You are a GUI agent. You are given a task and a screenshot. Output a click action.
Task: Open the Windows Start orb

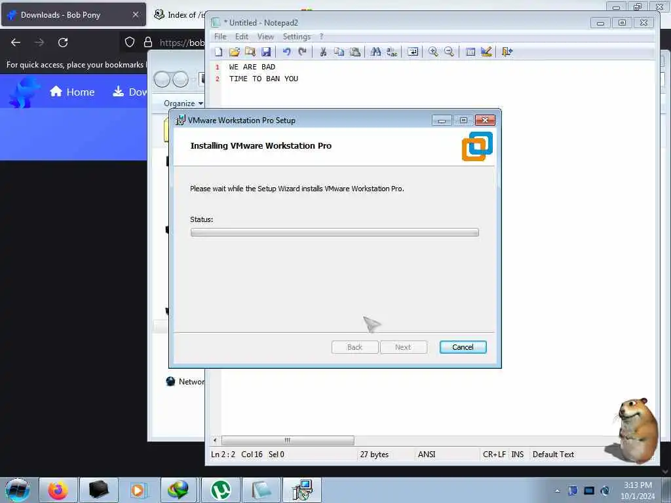pos(18,490)
